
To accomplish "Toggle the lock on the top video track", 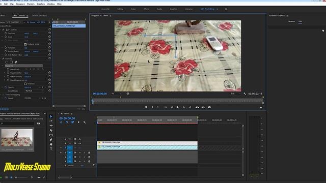I will pyautogui.click(x=66, y=139).
